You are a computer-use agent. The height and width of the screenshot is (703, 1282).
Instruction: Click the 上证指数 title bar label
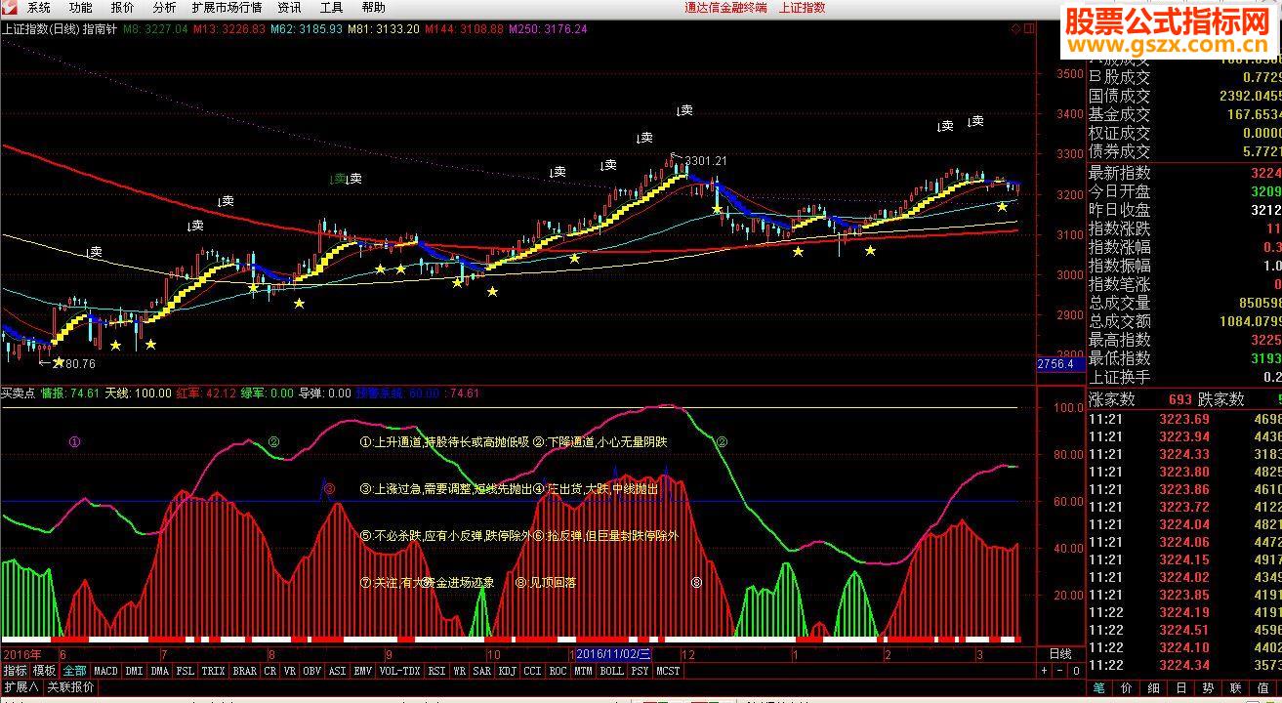tap(802, 7)
